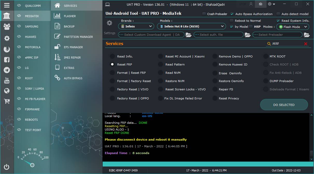Image resolution: width=314 pixels, height=174 pixels.
Task: Click the DO SELECTED button
Action: point(284,105)
